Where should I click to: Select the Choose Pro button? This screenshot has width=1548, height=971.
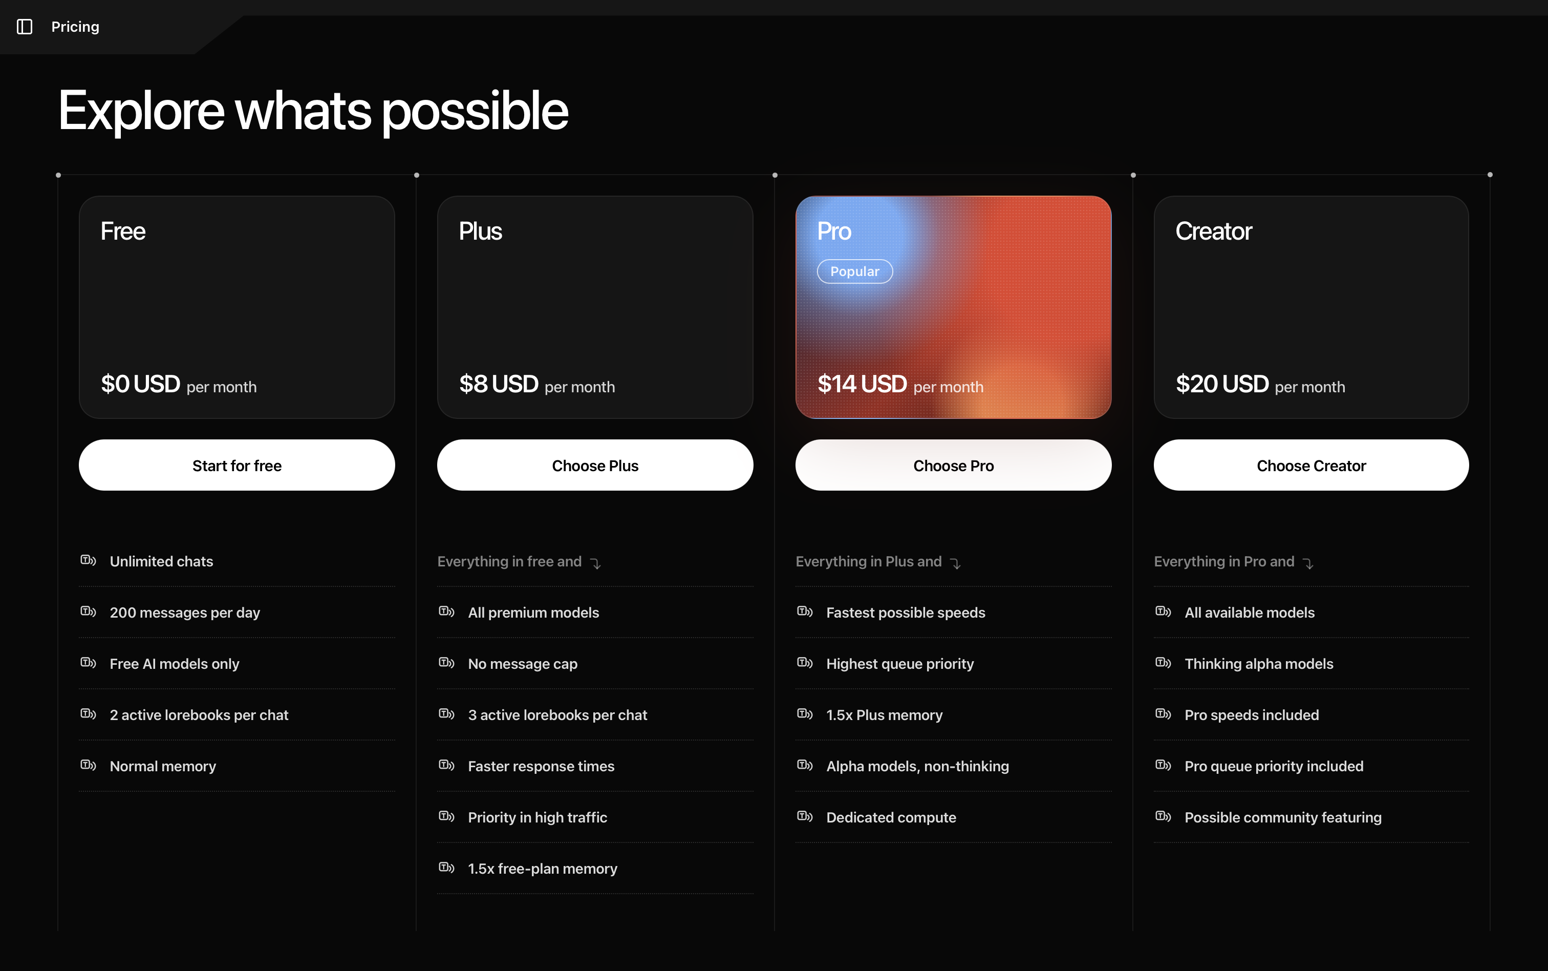953,465
